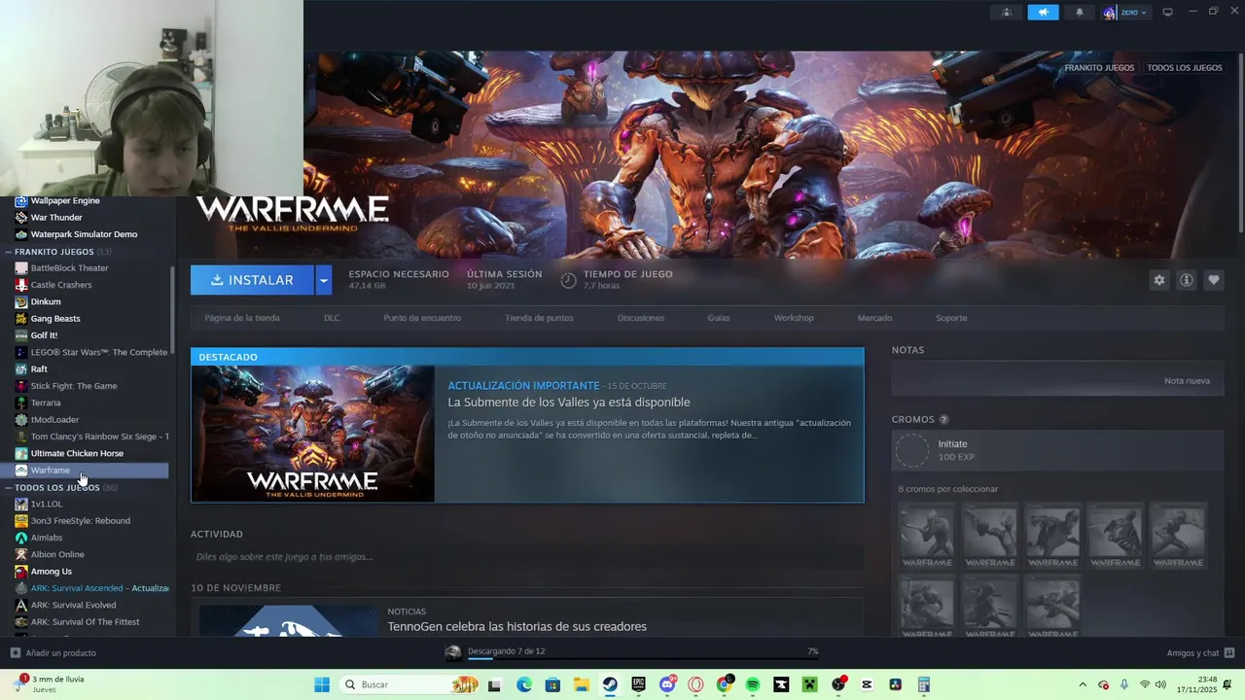Open the Discusiones tab
The width and height of the screenshot is (1245, 700).
(641, 318)
